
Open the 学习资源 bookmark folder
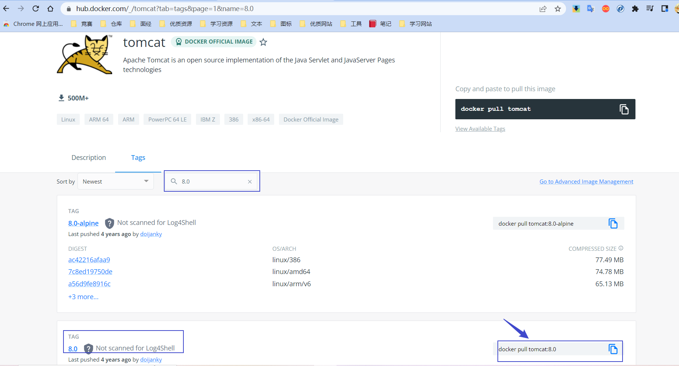(216, 24)
